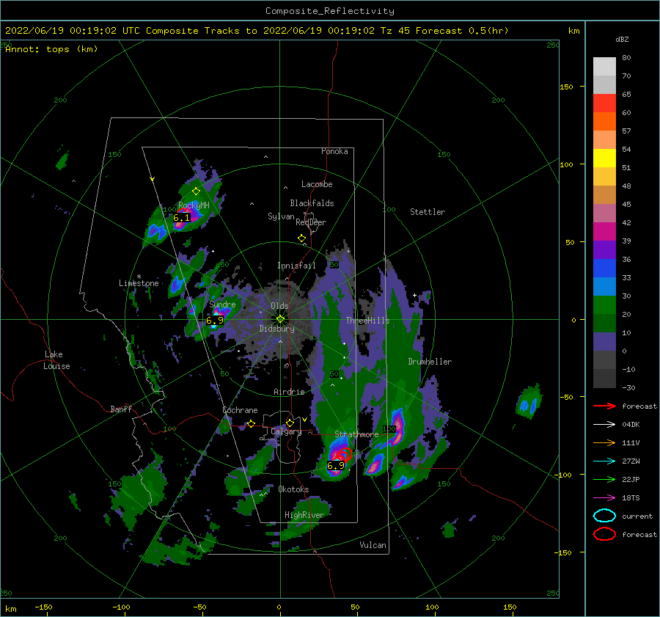Click the orange 111V arrow legend icon

(x=604, y=442)
